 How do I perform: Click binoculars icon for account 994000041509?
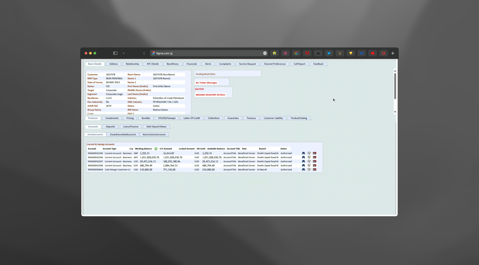[303, 153]
